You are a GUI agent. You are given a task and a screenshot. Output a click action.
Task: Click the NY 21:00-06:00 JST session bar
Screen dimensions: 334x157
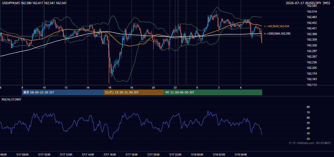213,92
